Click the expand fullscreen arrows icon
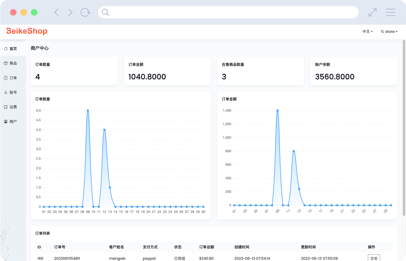 [372, 12]
